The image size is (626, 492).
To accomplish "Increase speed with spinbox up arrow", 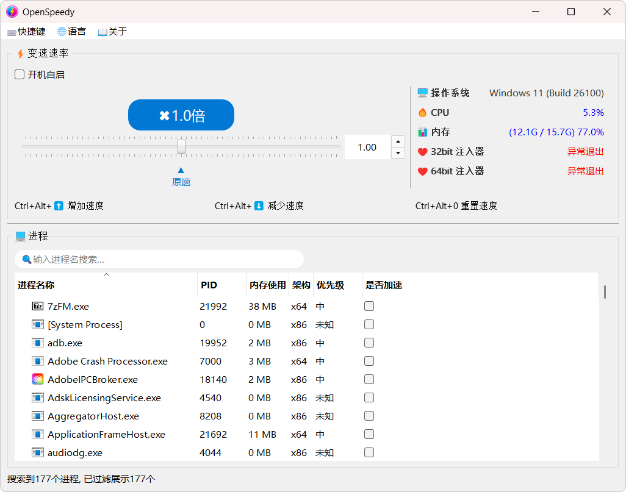I will tap(398, 141).
